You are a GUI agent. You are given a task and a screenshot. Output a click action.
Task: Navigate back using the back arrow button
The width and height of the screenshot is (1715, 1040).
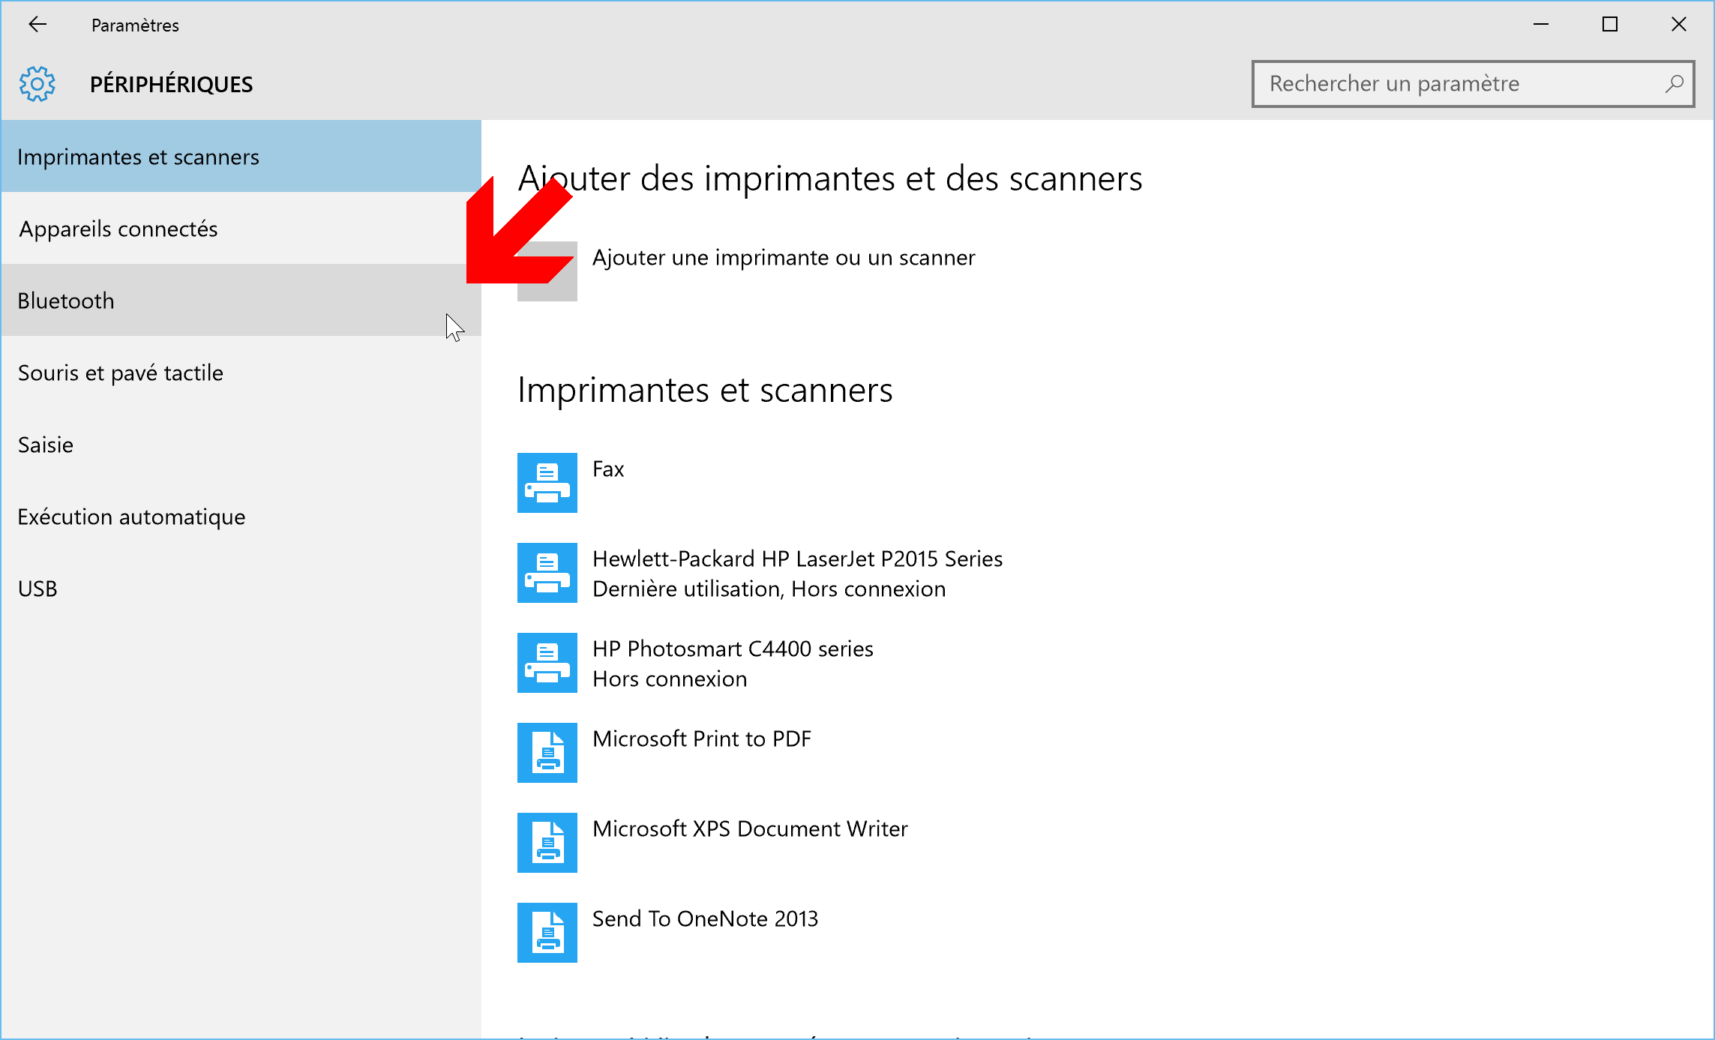point(37,23)
